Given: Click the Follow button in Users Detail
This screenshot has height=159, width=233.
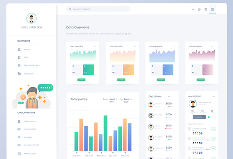Looking at the screenshot, I should point(199,117).
